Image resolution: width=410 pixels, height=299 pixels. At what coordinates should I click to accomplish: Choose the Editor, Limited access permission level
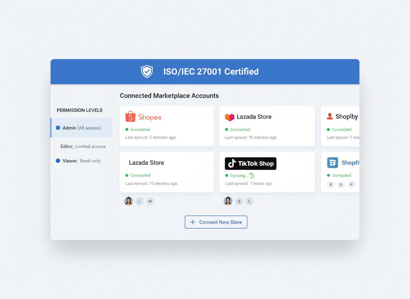[83, 146]
